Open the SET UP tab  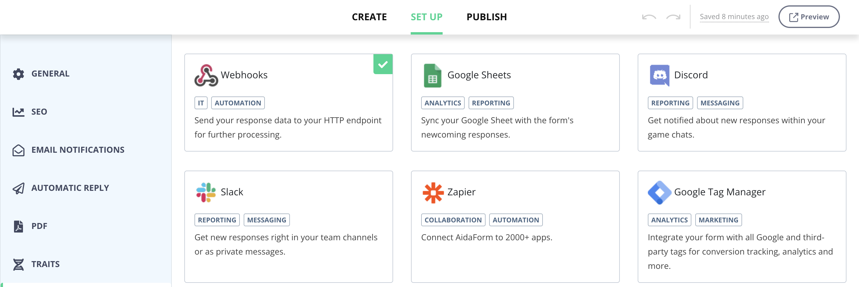coord(427,17)
